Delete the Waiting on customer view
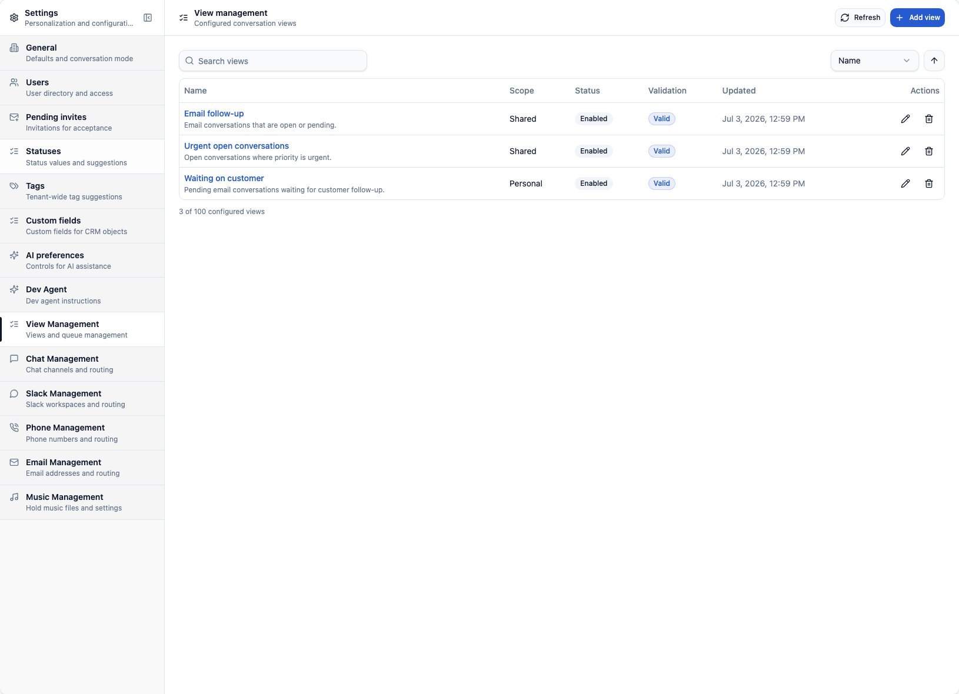The height and width of the screenshot is (694, 959). pos(929,183)
